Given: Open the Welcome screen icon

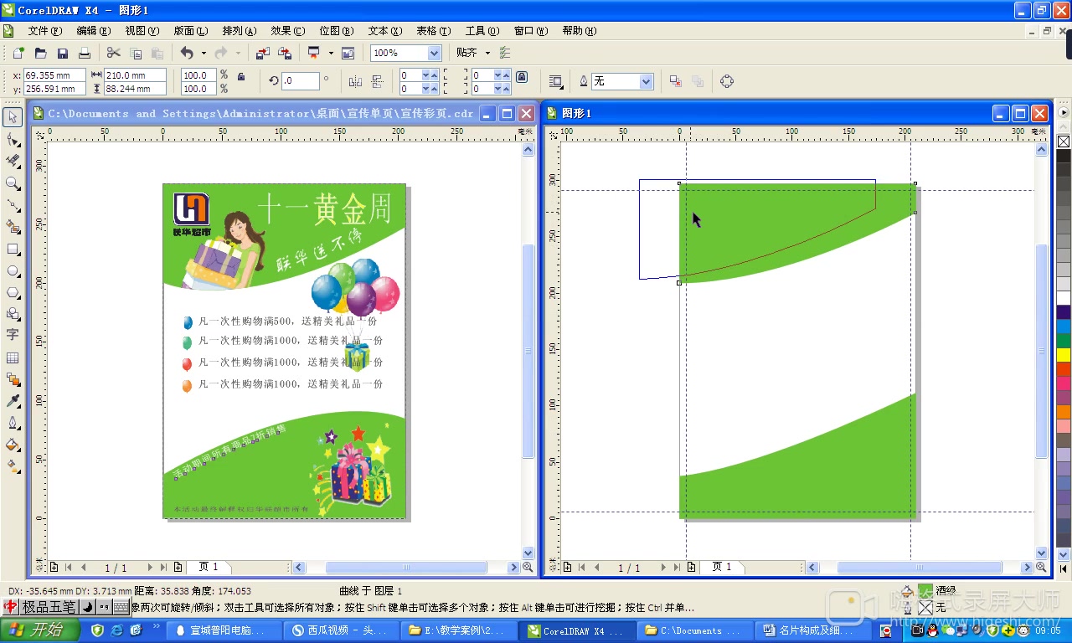Looking at the screenshot, I should click(x=348, y=53).
